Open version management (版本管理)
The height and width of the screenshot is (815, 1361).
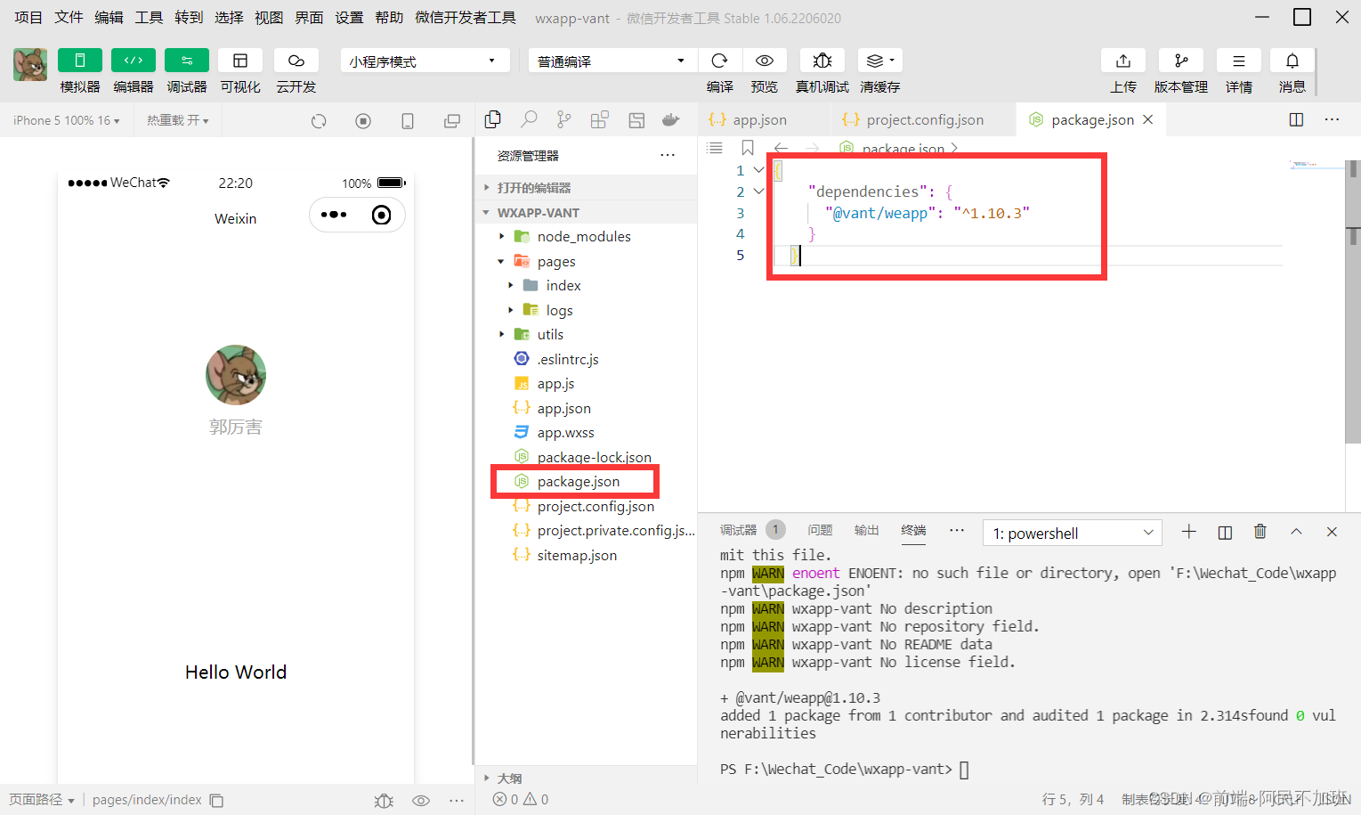click(1181, 60)
